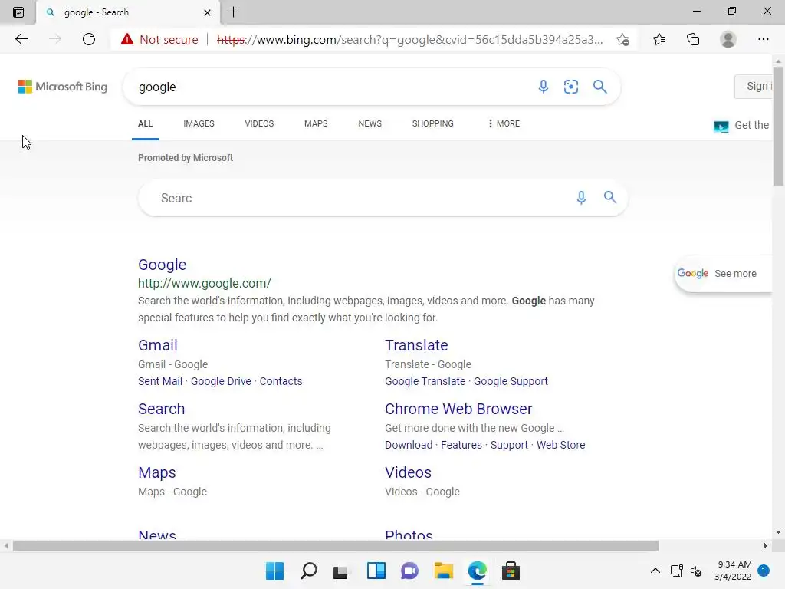Click the scroll down arrow
Screen dimensions: 785x589
point(778,532)
